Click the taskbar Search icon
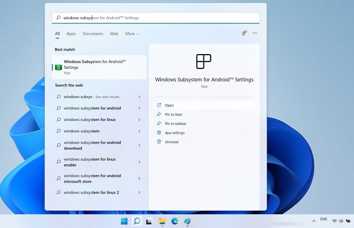The image size is (354, 228). (x=137, y=221)
